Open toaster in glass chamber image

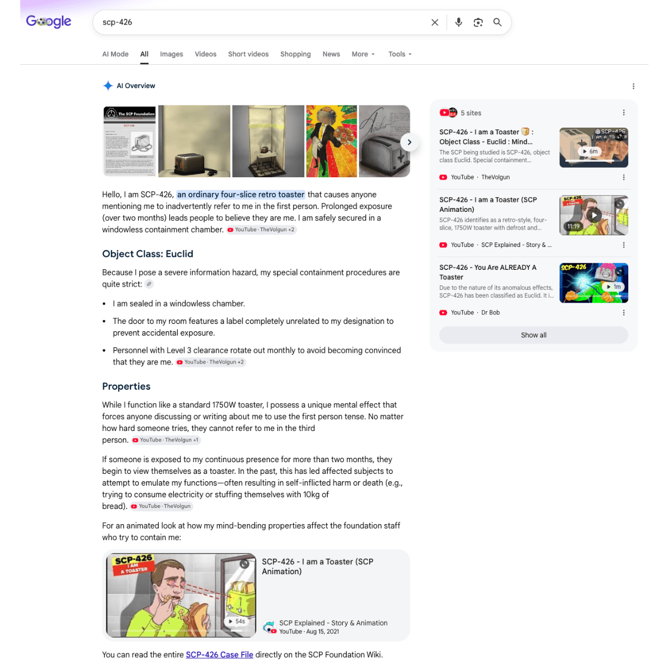coord(268,141)
